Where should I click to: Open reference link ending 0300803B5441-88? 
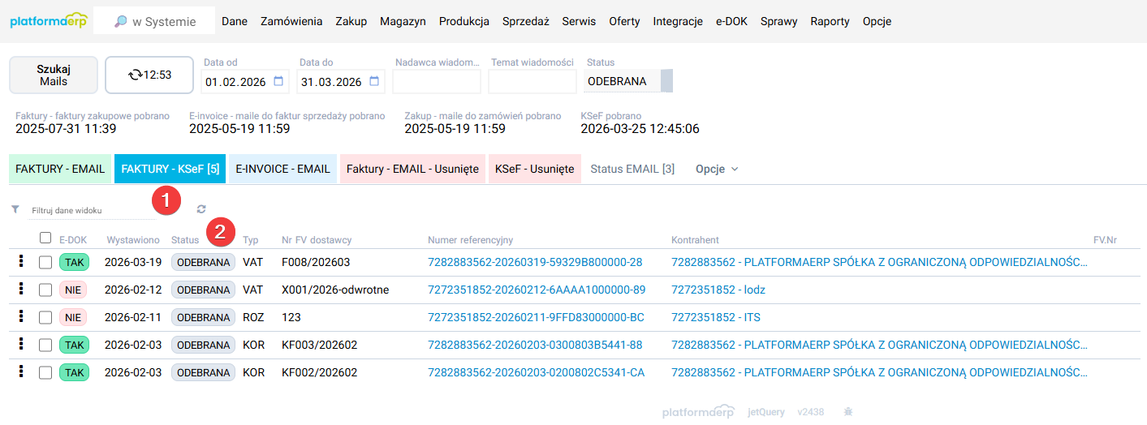[x=535, y=346]
